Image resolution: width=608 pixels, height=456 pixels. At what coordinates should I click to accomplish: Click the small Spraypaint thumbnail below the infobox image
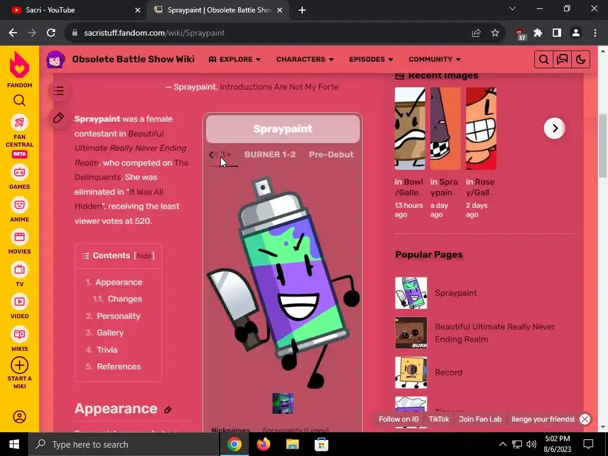pos(283,403)
